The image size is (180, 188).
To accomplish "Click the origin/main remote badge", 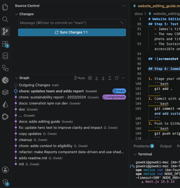I will 114,97.
